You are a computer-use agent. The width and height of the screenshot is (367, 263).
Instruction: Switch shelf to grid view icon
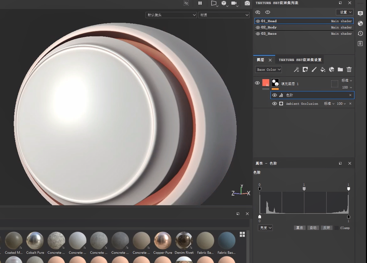coord(242,234)
